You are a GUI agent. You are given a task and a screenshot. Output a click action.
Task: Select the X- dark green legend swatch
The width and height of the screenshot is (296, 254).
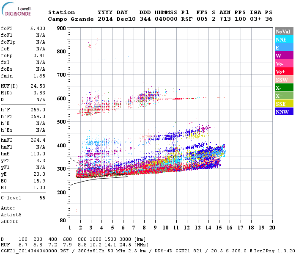[x=284, y=88]
